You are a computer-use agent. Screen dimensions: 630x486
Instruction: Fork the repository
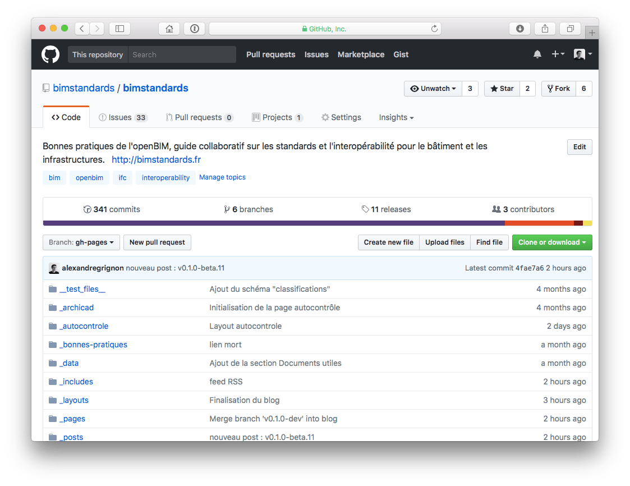[559, 89]
